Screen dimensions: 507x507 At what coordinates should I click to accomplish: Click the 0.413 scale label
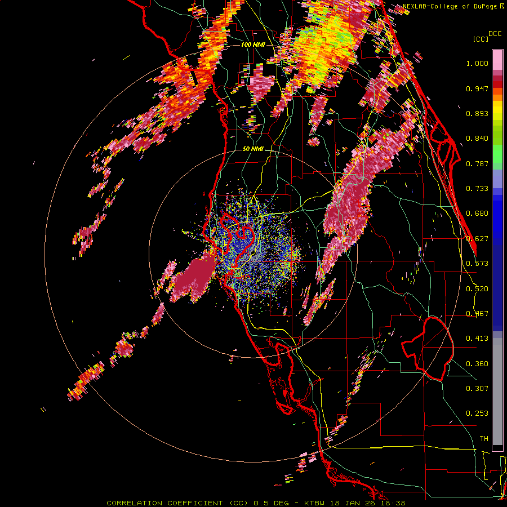click(x=477, y=339)
